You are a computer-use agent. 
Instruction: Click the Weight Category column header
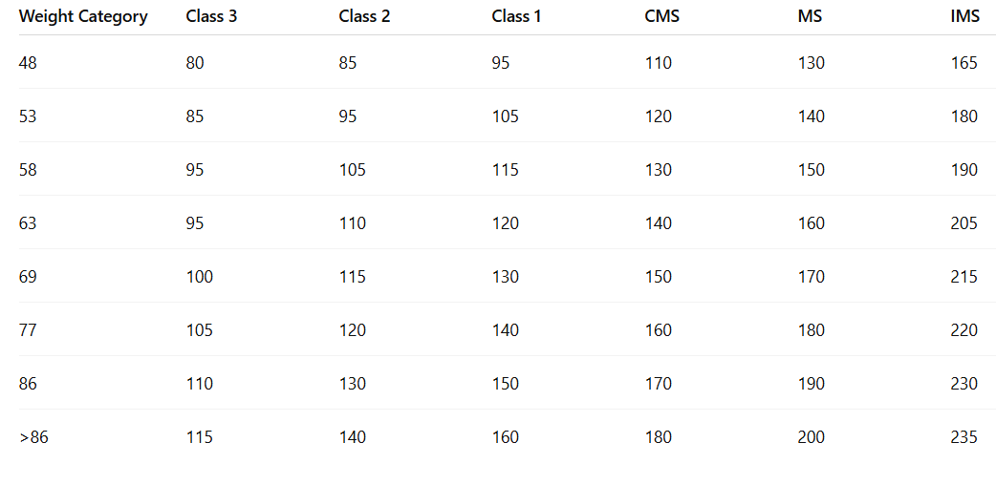[x=83, y=16]
